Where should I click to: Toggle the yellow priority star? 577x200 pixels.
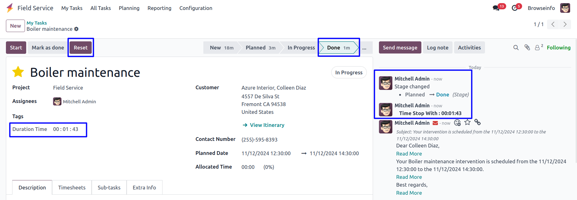click(x=18, y=72)
